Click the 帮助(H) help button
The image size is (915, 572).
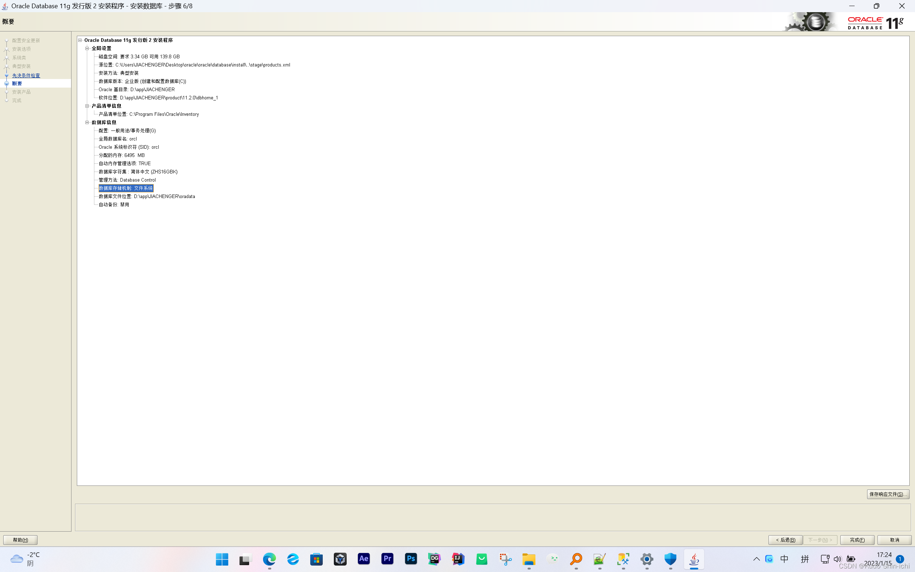point(20,540)
